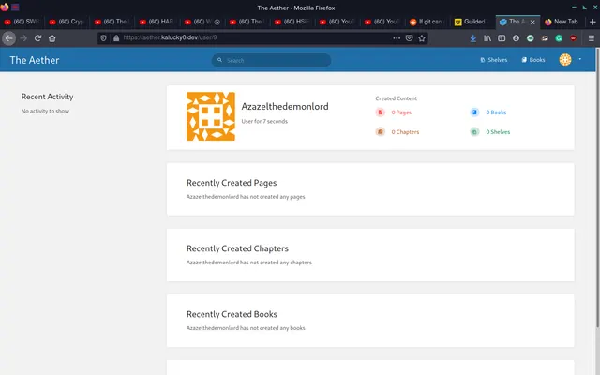Image resolution: width=600 pixels, height=375 pixels.
Task: Click the 'Recently Created Chapters' heading
Action: coord(237,248)
